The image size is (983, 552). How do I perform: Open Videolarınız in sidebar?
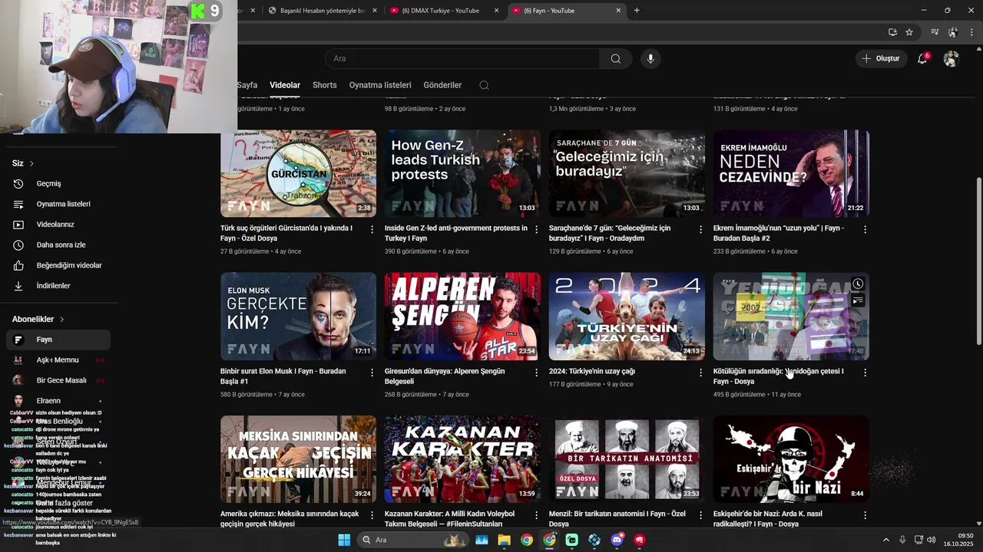58,225
